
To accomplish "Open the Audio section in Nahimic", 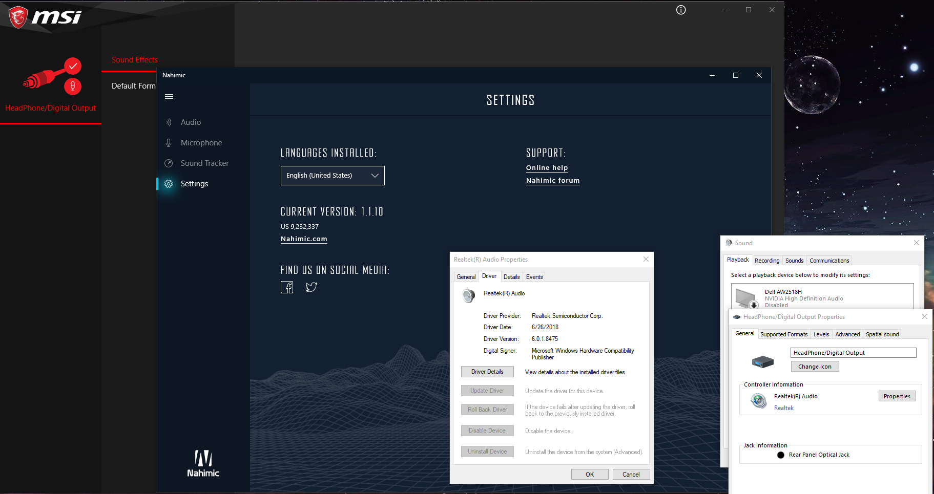I will pyautogui.click(x=191, y=122).
